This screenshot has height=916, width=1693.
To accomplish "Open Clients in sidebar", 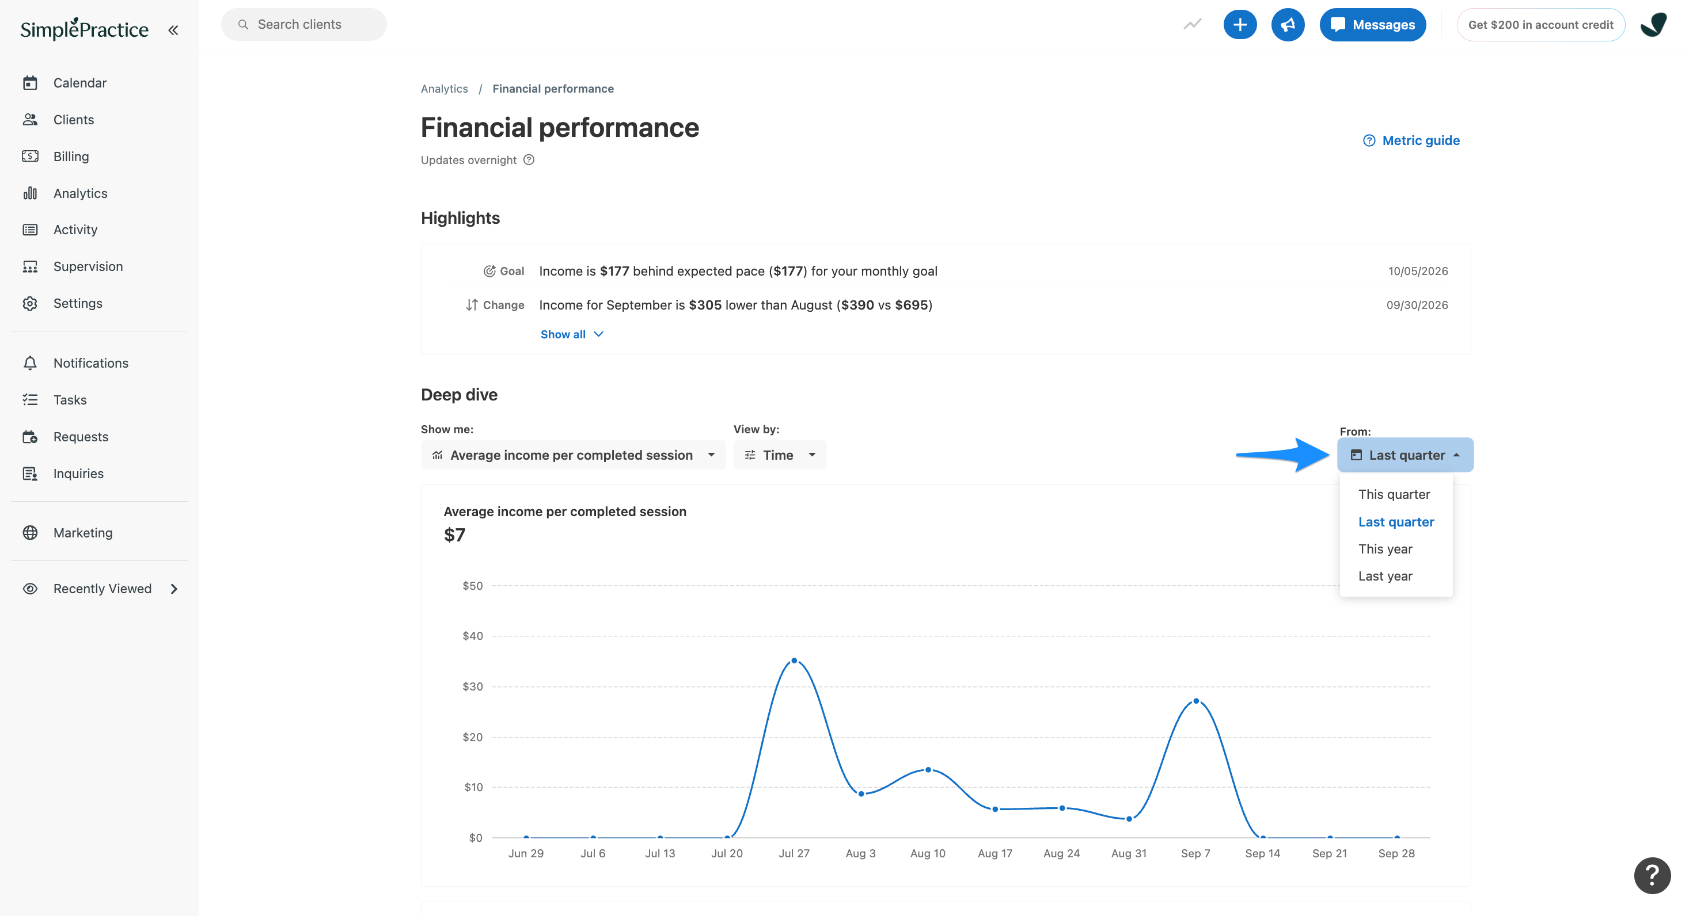I will click(73, 120).
